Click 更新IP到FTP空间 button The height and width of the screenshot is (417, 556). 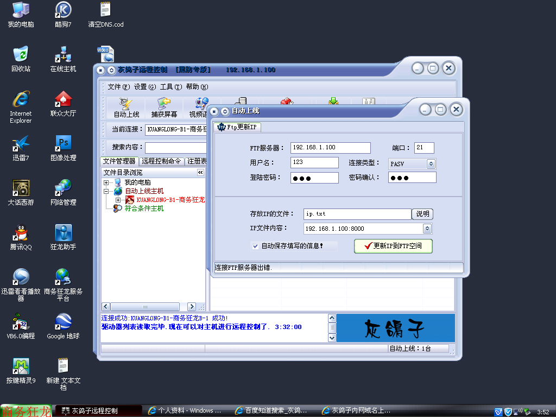pos(393,246)
